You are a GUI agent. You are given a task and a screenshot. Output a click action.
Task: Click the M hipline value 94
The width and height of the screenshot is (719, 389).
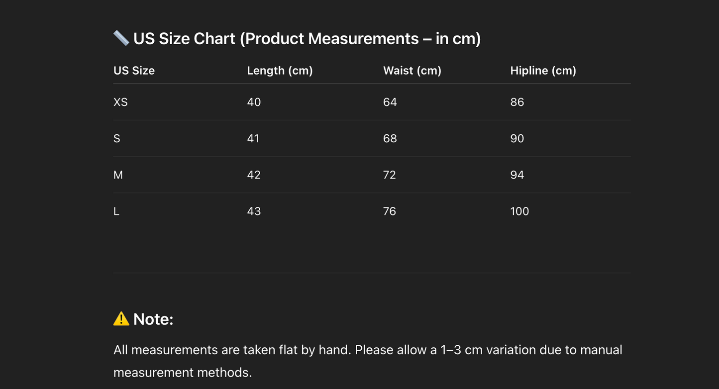pos(517,175)
